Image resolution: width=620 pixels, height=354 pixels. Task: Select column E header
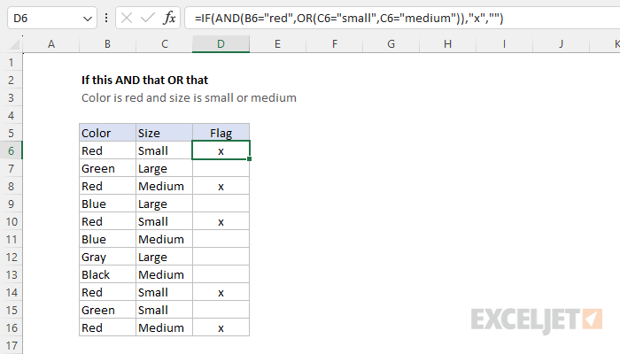click(x=277, y=44)
